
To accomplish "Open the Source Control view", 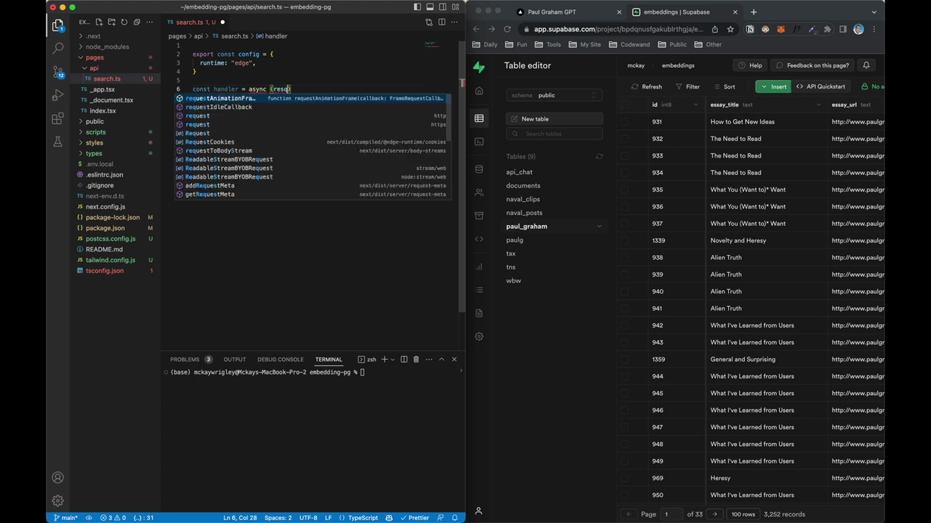I will tap(57, 72).
